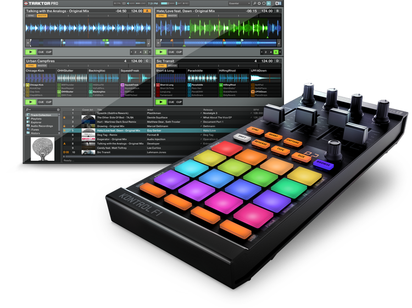Image resolution: width=412 pixels, height=308 pixels.
Task: Click the green OHHStutter sample cell icon
Action: coord(59,92)
